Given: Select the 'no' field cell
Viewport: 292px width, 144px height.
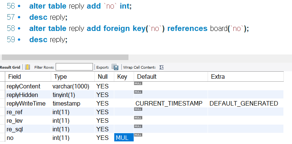Looking at the screenshot, I should click(x=28, y=138).
